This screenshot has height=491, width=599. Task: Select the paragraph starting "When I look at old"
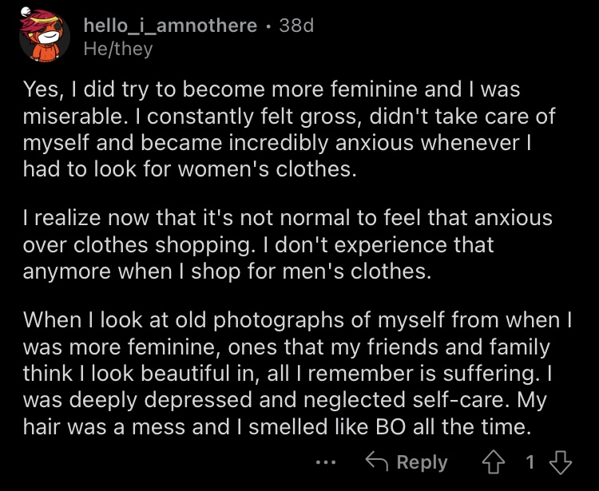pyautogui.click(x=297, y=373)
